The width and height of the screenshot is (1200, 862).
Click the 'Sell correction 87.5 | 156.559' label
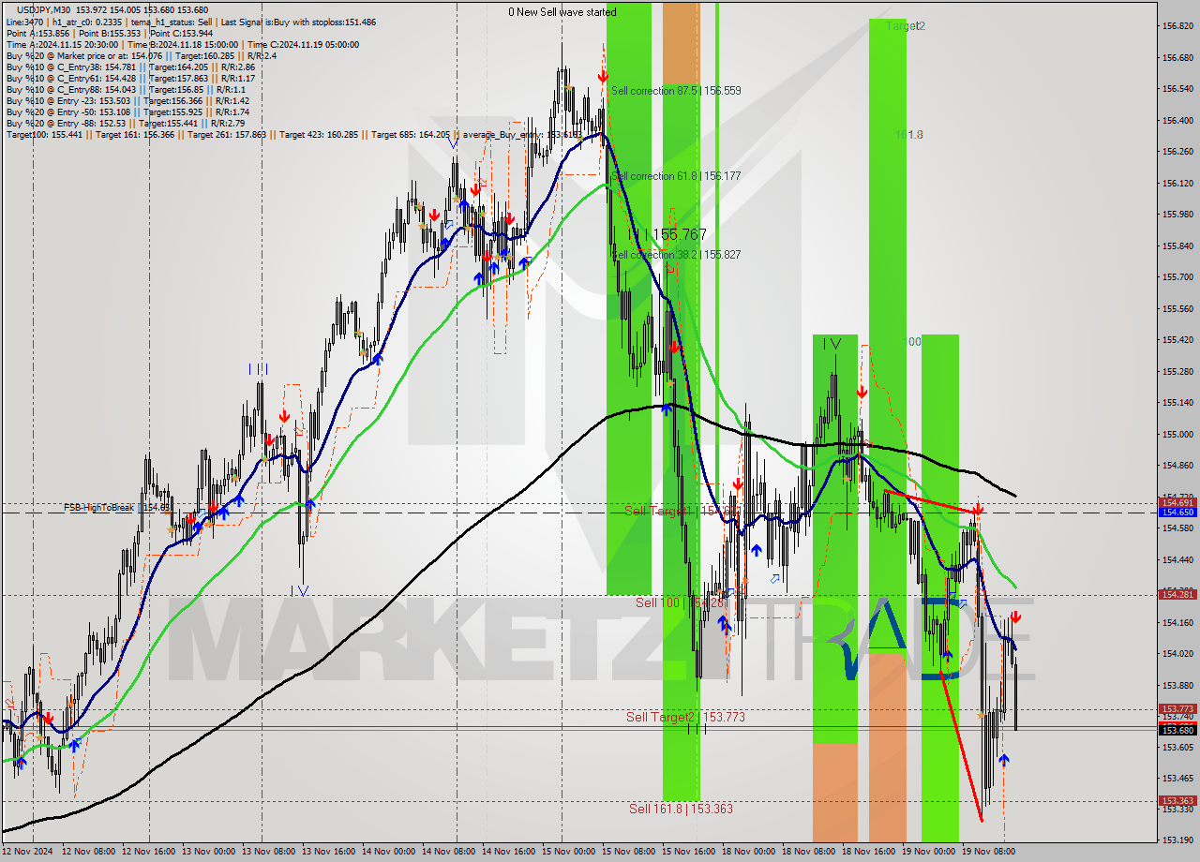click(x=676, y=91)
